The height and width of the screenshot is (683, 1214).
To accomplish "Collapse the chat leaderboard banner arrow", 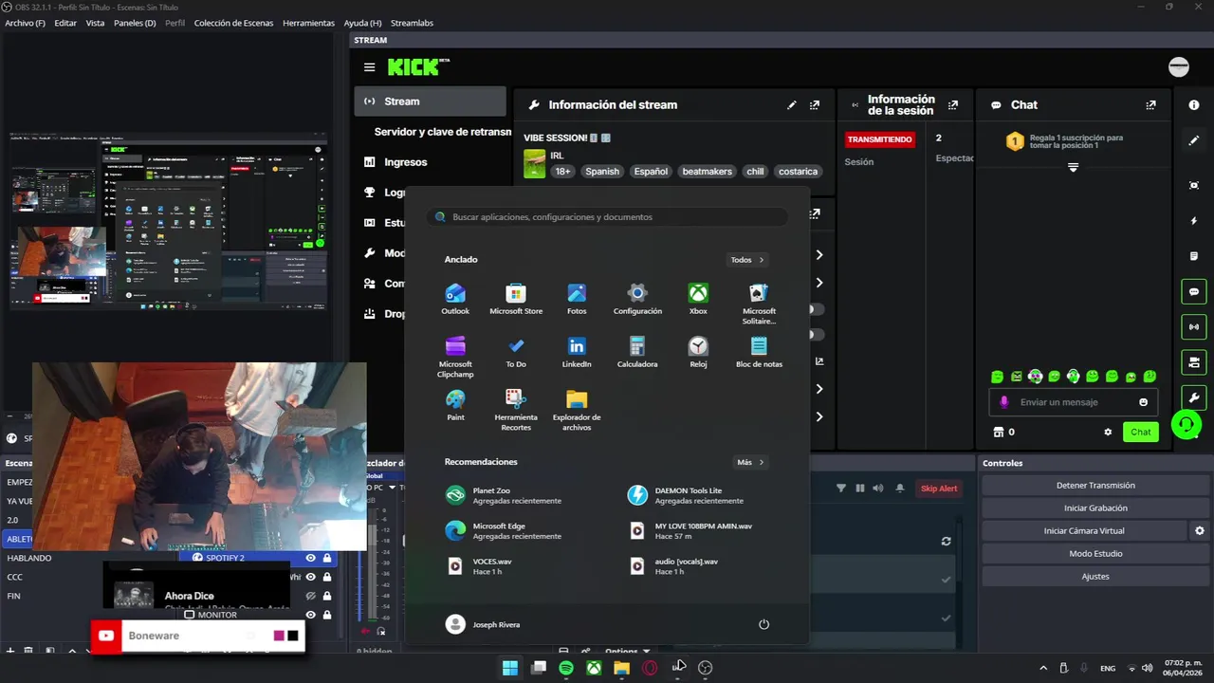I will point(1073,167).
